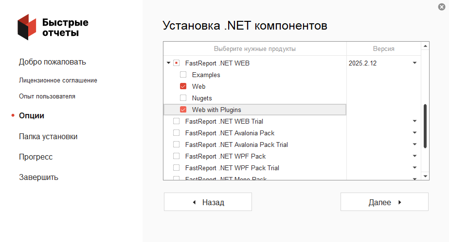Go to Добро пожаловать step
This screenshot has width=449, height=242.
click(x=52, y=62)
